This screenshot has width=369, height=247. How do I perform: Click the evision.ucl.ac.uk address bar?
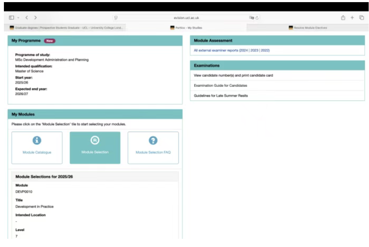point(184,17)
